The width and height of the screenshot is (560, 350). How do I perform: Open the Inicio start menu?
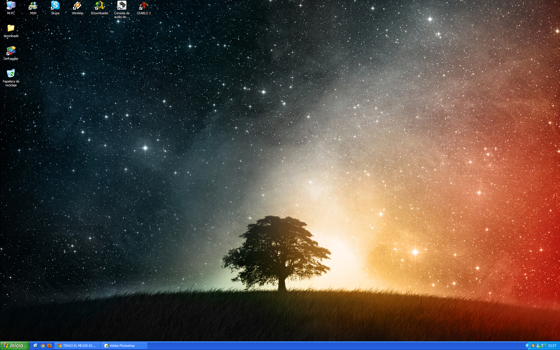(15, 346)
